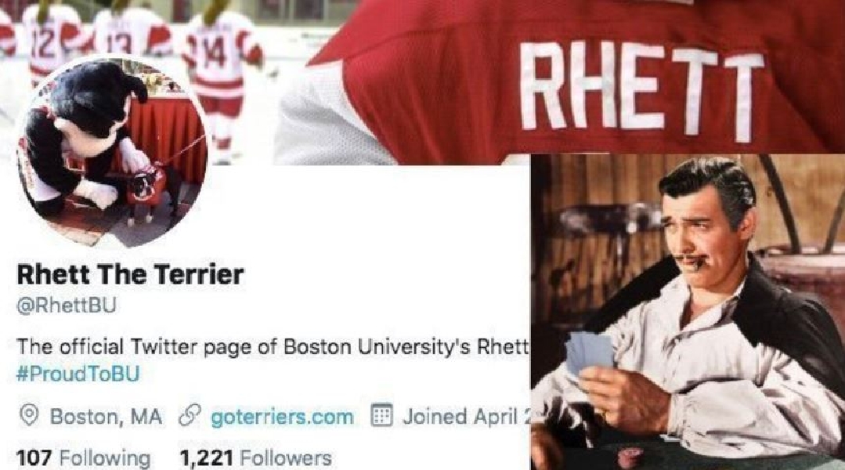845x470 pixels.
Task: Open the 107 Following list
Action: [84, 458]
